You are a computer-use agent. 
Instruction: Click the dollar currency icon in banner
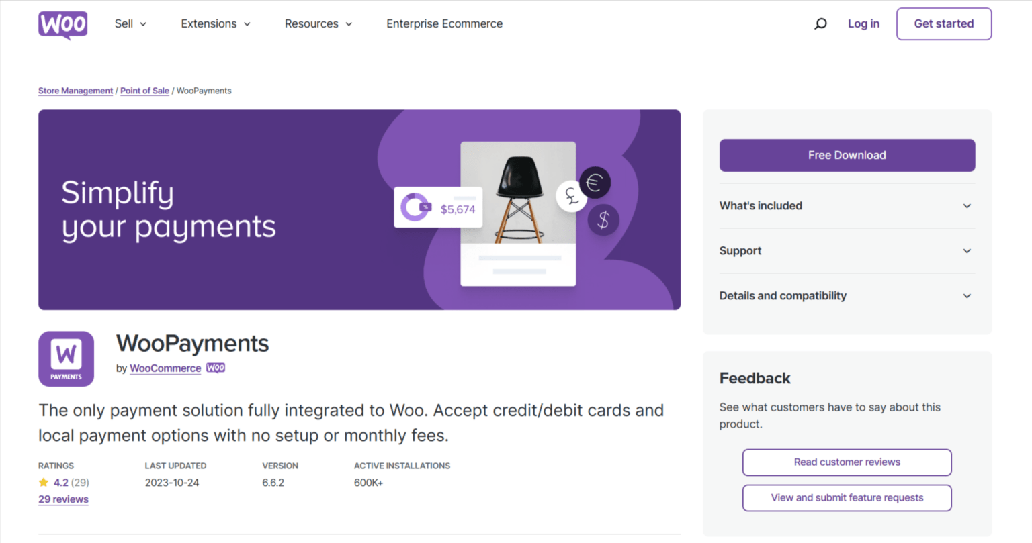pyautogui.click(x=603, y=219)
